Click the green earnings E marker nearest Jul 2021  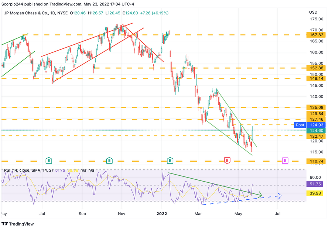49,161
